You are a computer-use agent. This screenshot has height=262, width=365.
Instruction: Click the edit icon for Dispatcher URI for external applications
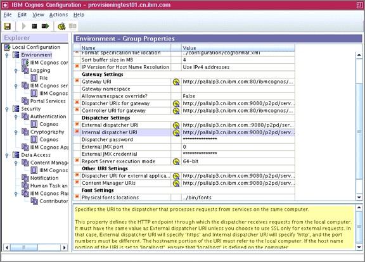[x=176, y=176]
